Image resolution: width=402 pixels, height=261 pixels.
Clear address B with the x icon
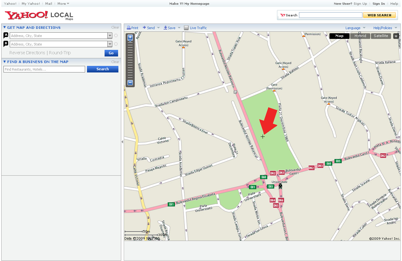116,44
